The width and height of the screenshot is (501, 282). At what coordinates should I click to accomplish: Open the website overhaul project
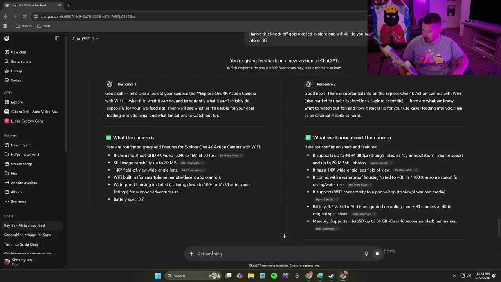click(x=24, y=183)
